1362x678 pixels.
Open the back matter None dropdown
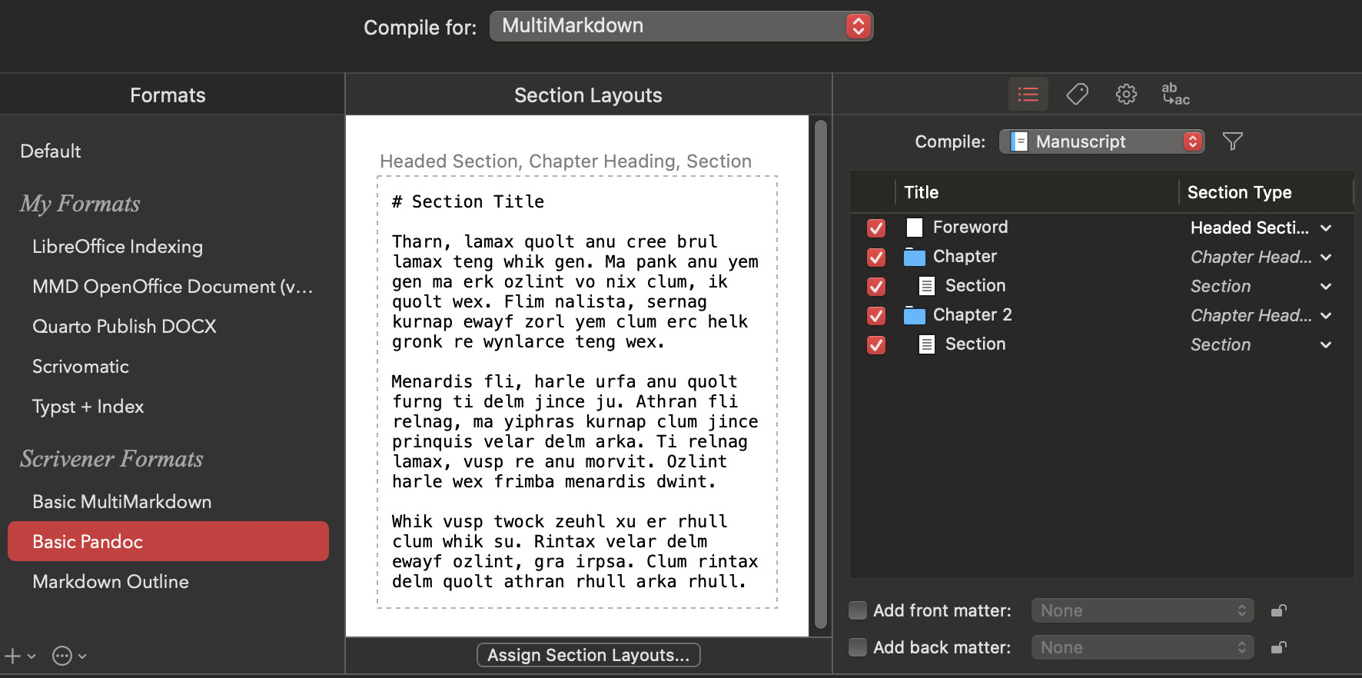(1142, 647)
